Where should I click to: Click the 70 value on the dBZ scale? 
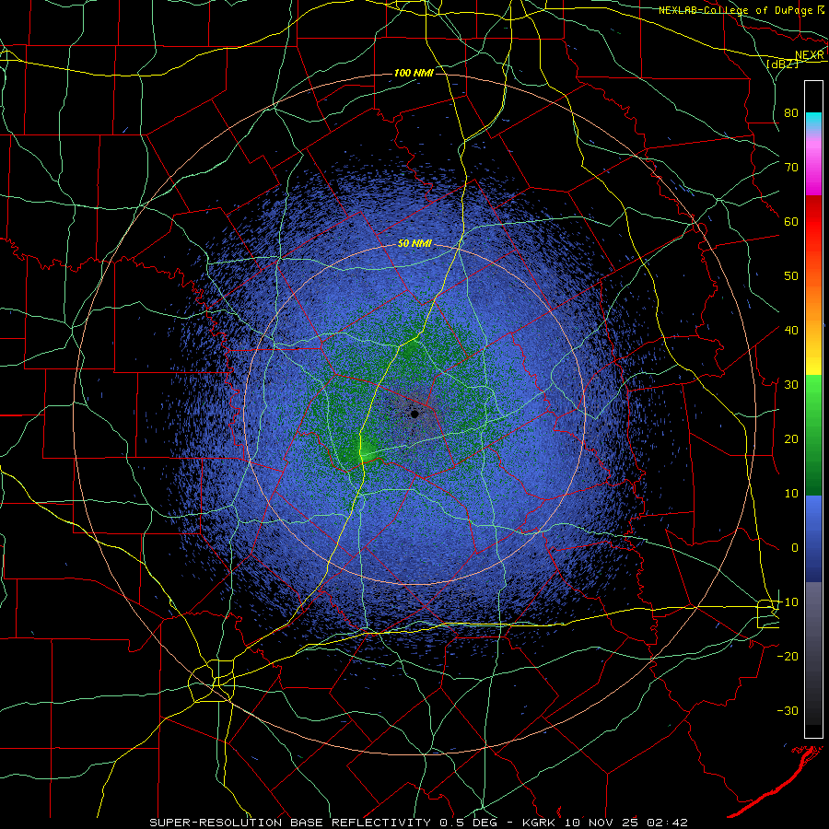791,167
